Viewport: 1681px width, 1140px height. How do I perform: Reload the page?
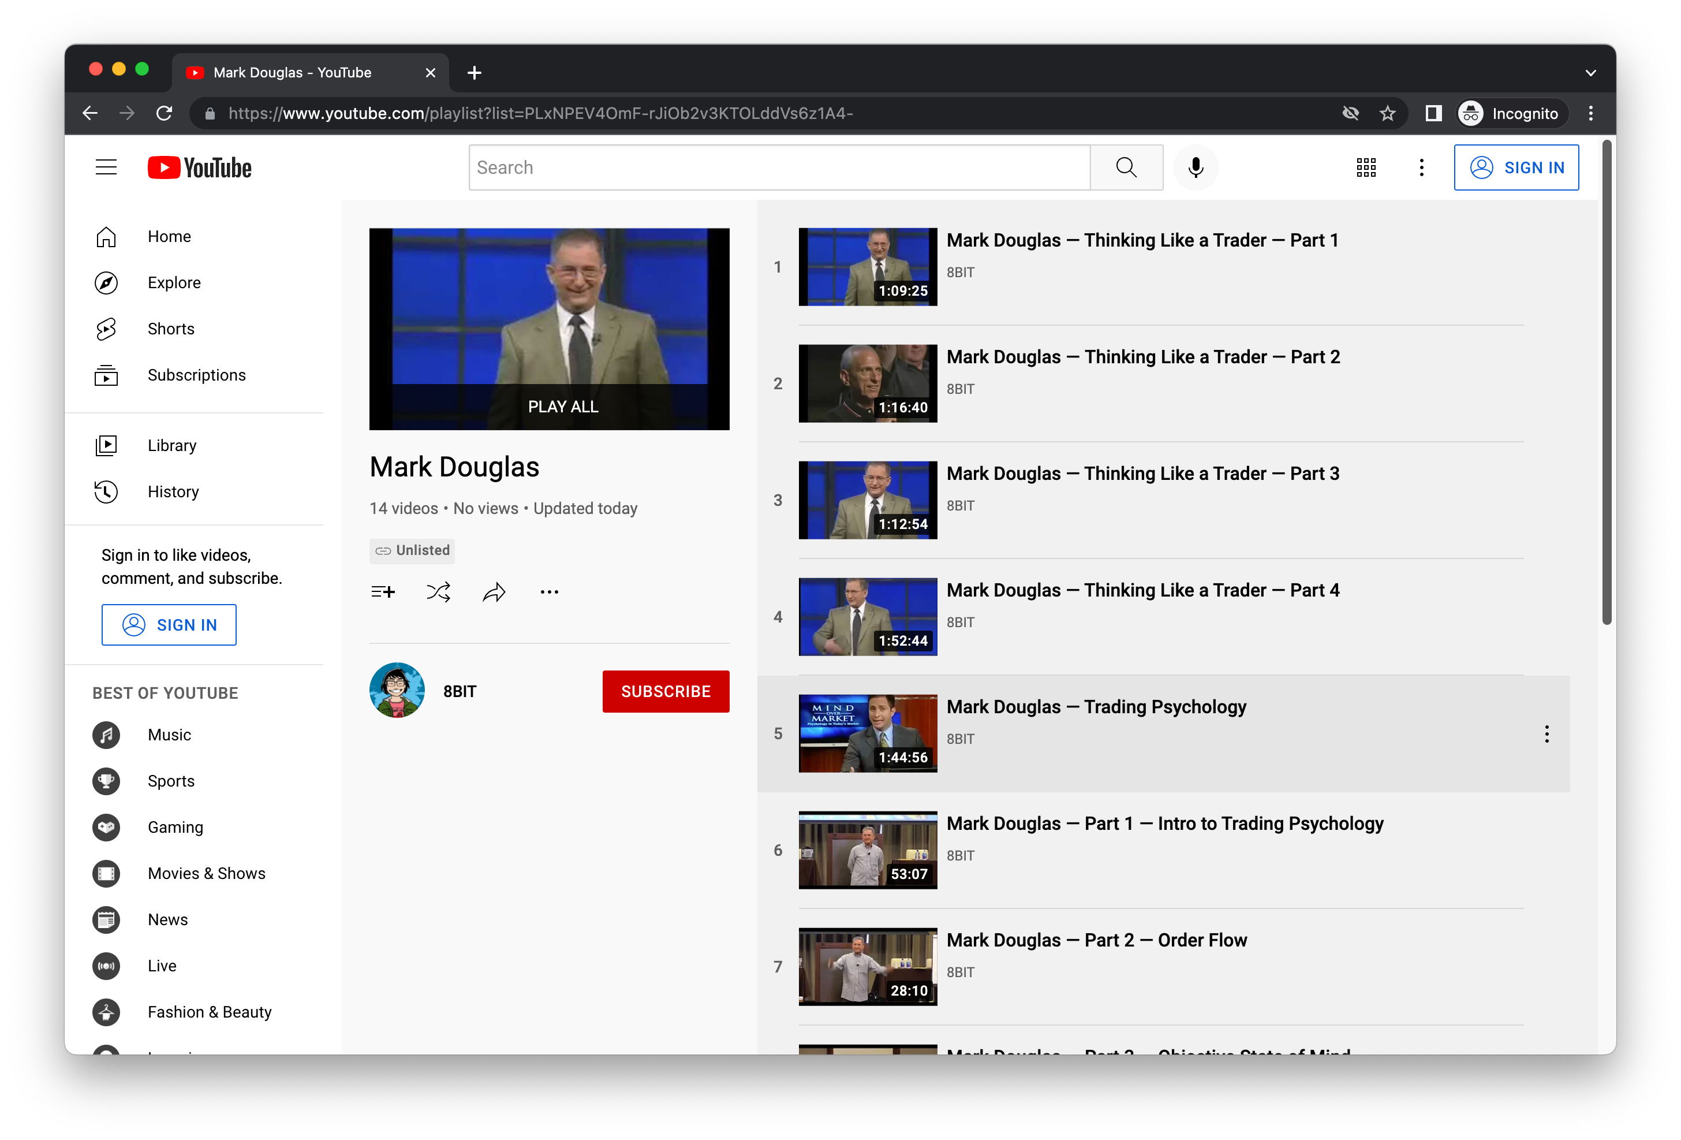pos(165,113)
